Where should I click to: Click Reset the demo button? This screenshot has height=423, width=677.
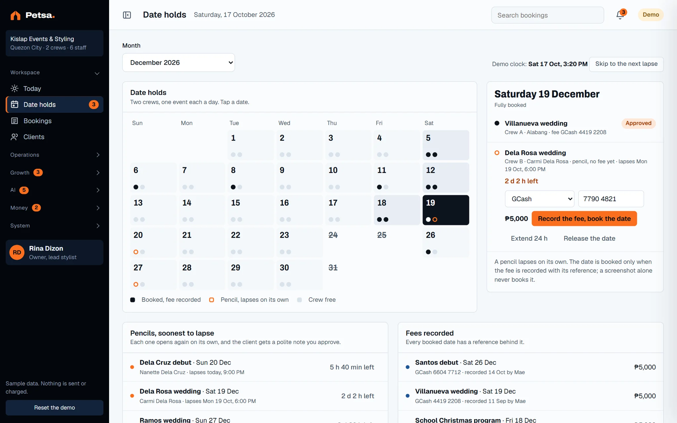[55, 407]
